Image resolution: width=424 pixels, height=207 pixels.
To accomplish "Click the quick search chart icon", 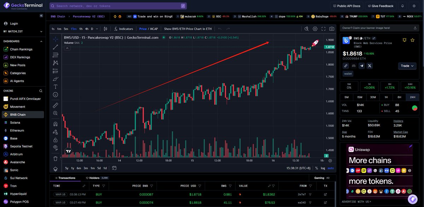I will click(306, 29).
